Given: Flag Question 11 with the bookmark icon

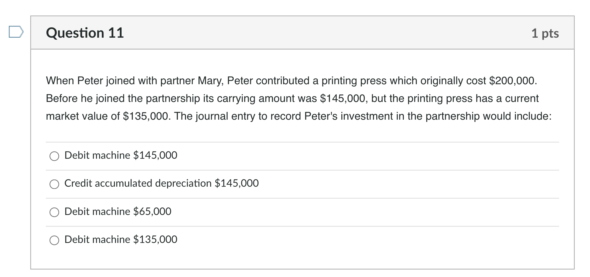Looking at the screenshot, I should [x=16, y=32].
